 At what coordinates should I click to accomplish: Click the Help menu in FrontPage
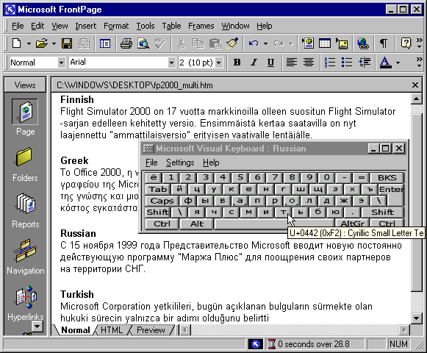[264, 26]
